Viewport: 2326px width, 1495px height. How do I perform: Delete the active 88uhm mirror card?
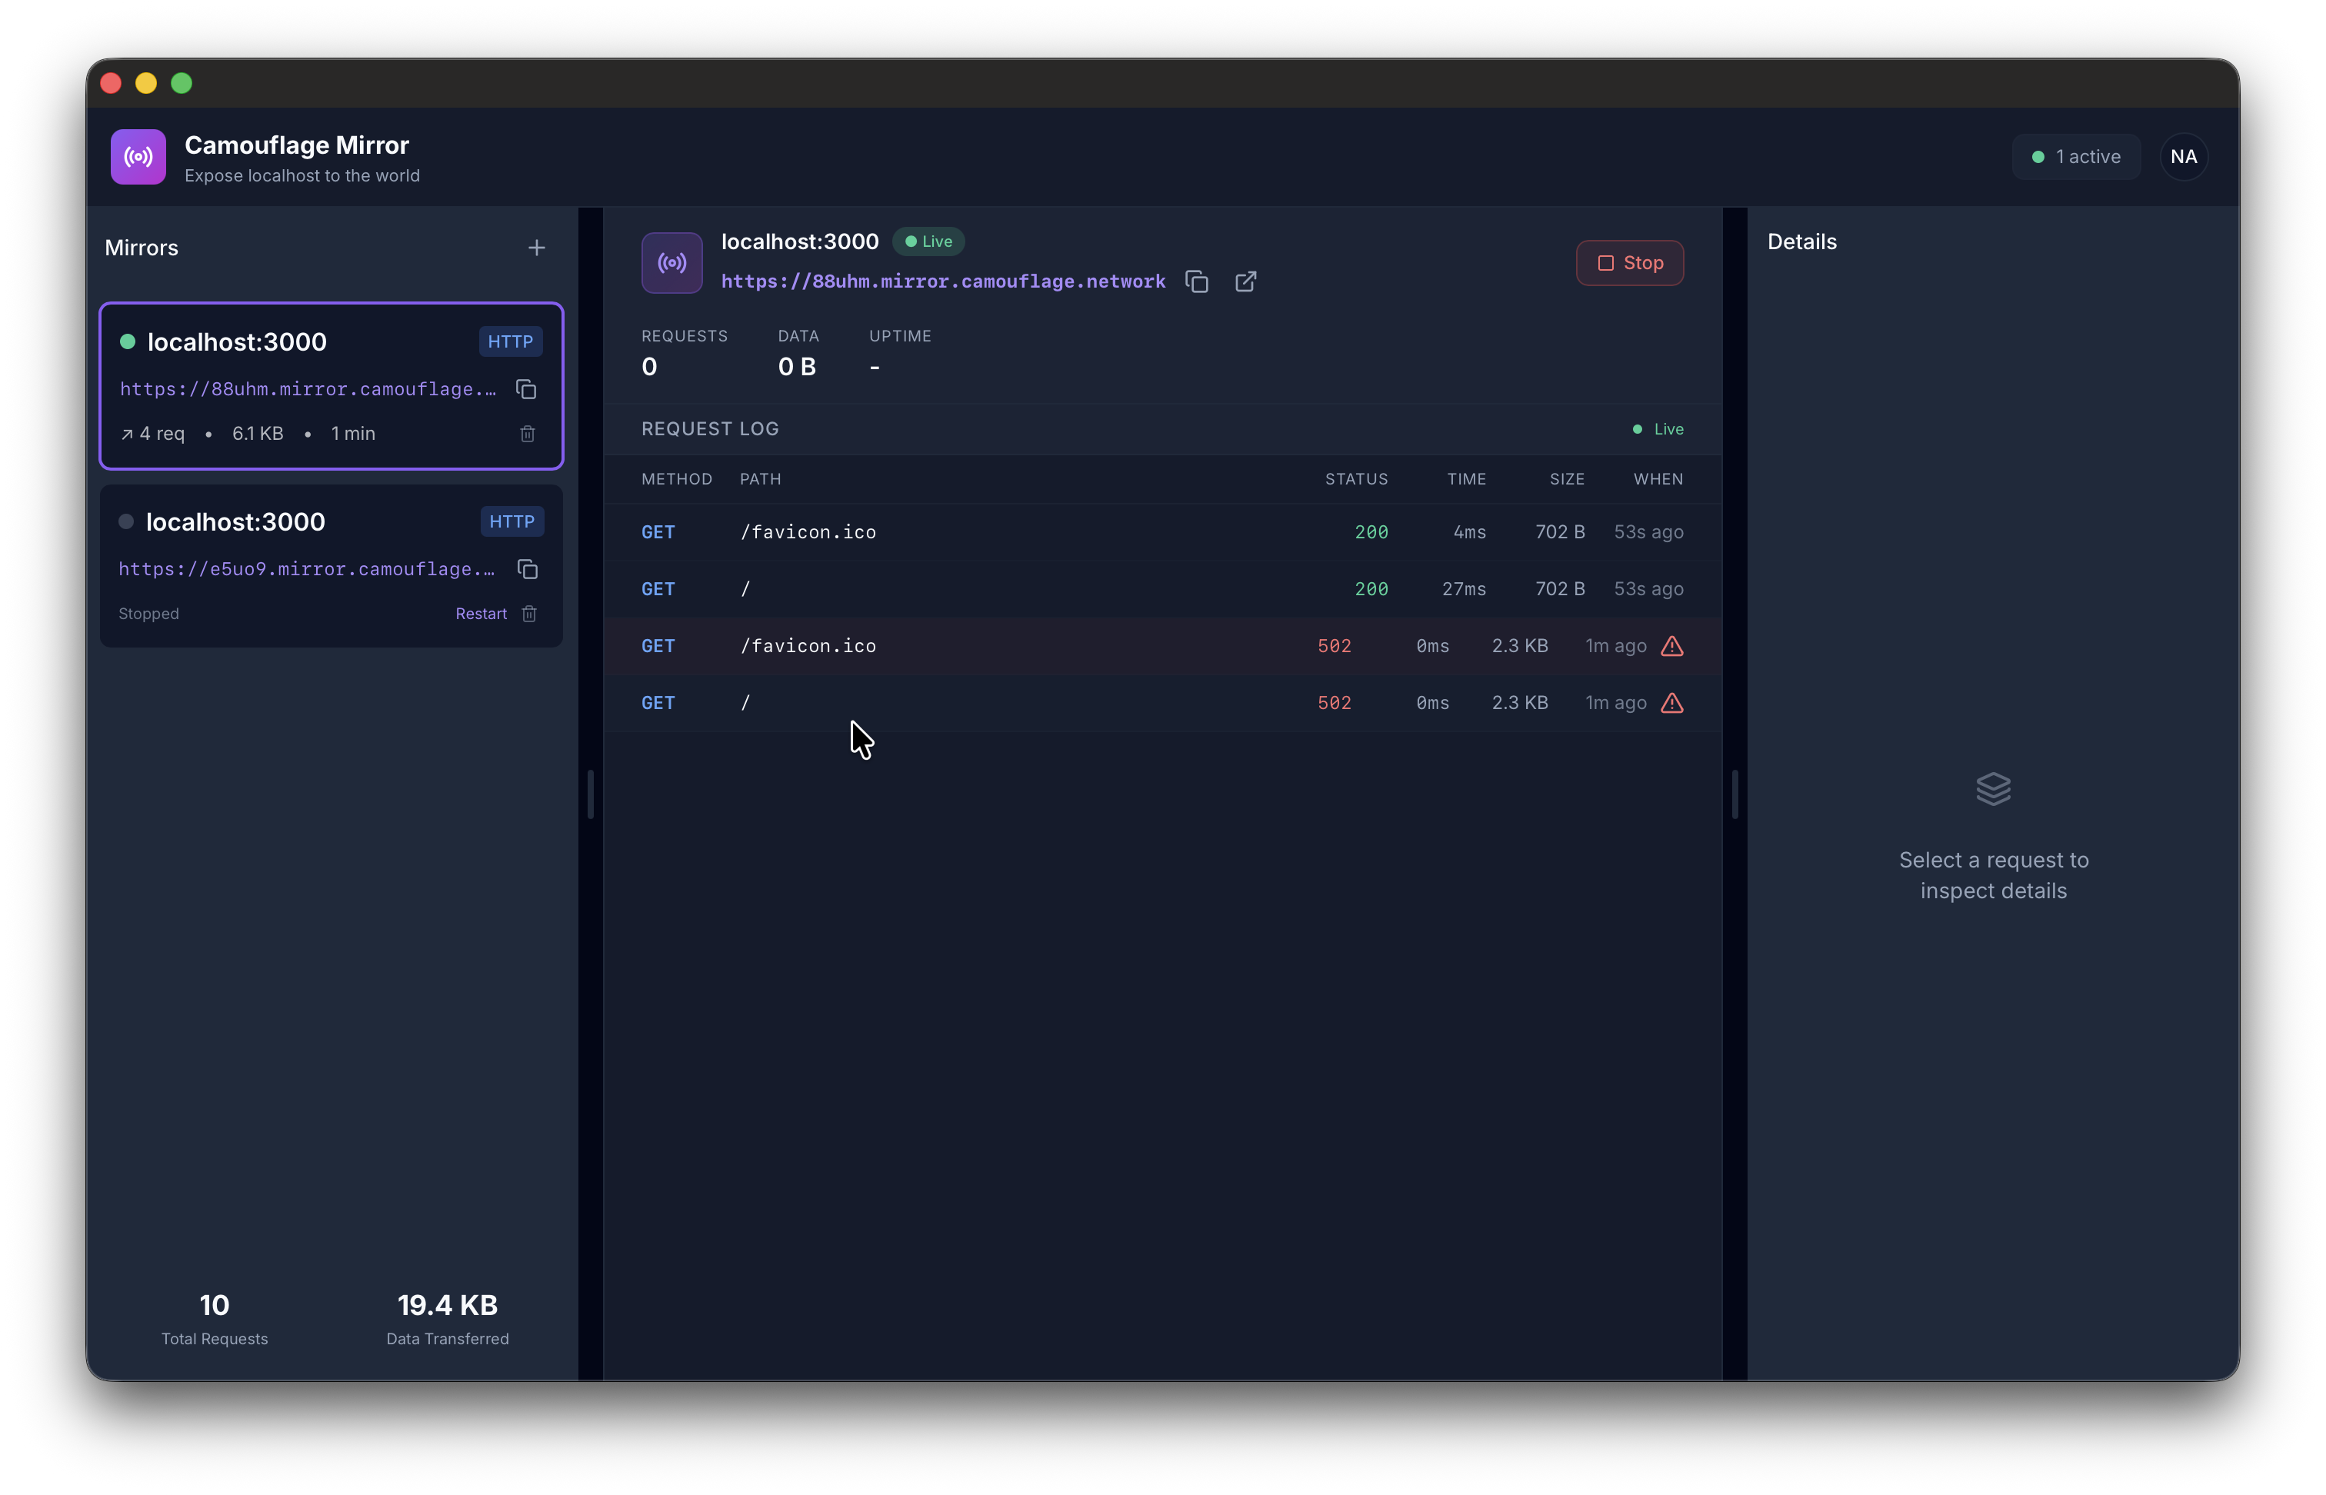[x=527, y=434]
